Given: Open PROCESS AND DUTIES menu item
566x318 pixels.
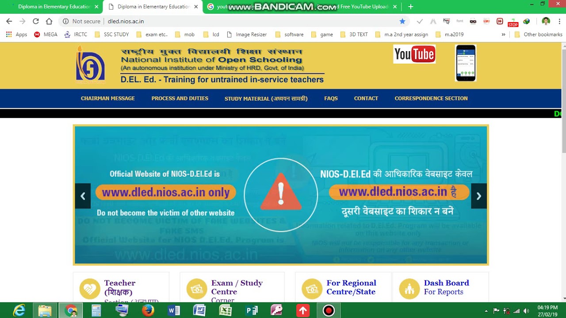Looking at the screenshot, I should [180, 98].
